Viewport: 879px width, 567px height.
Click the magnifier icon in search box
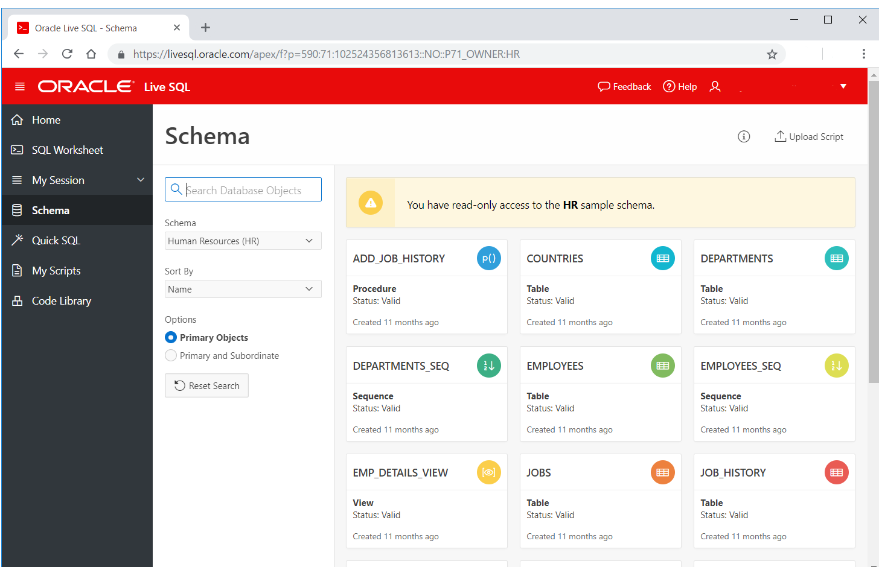[176, 189]
